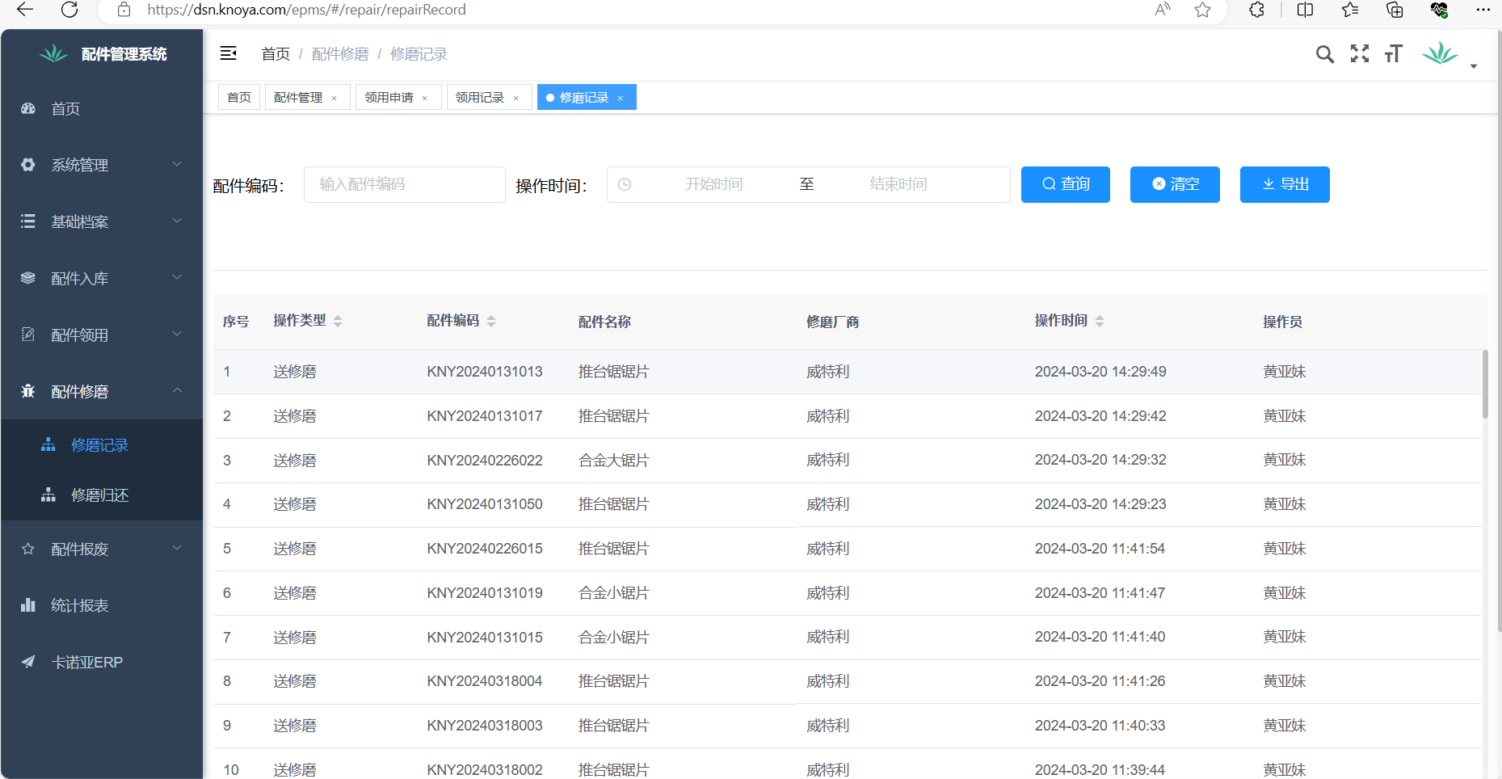This screenshot has width=1502, height=779.
Task: Close the 配件管理 tab
Action: [x=334, y=98]
